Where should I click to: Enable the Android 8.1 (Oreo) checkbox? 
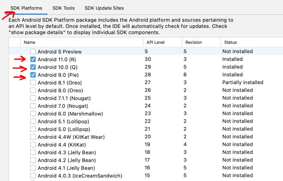click(x=33, y=83)
